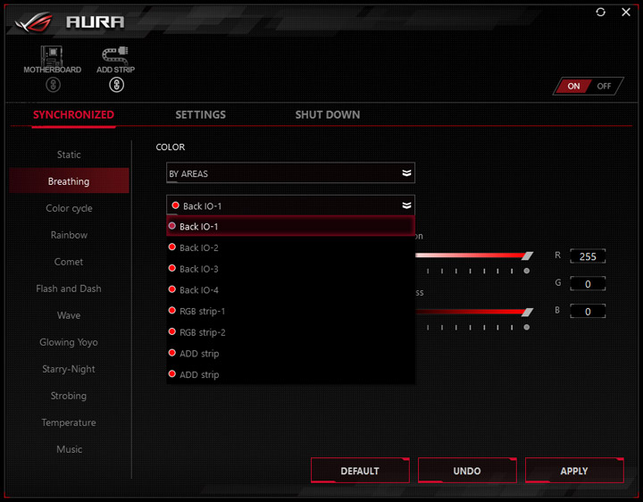The width and height of the screenshot is (643, 502).
Task: Click the refresh icon at top right
Action: coord(600,13)
